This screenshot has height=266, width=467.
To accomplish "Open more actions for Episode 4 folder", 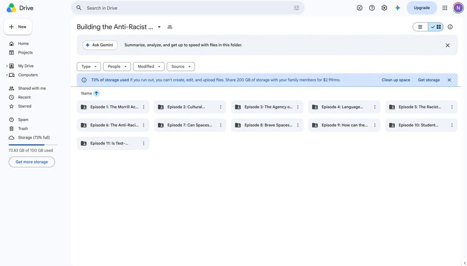I will [374, 107].
